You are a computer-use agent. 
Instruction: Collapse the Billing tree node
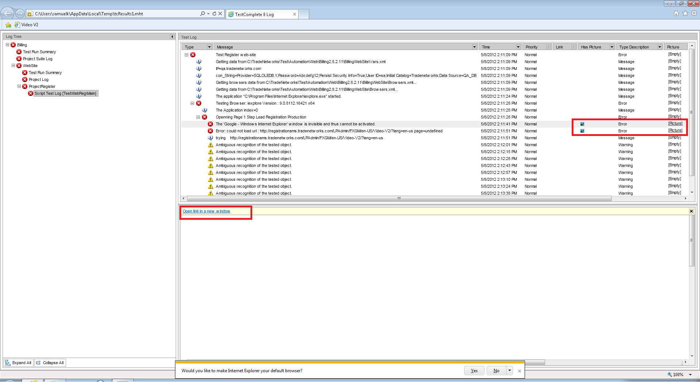click(x=7, y=45)
